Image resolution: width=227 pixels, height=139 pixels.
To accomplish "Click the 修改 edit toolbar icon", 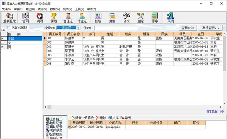I will (126, 18).
